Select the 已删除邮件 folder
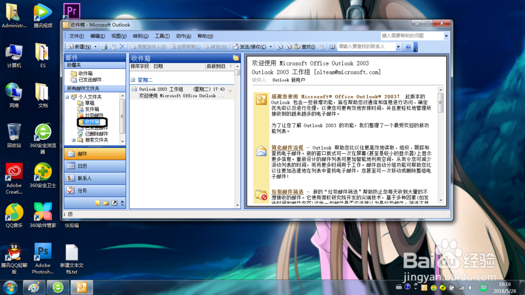This screenshot has width=525, height=295. point(97,134)
